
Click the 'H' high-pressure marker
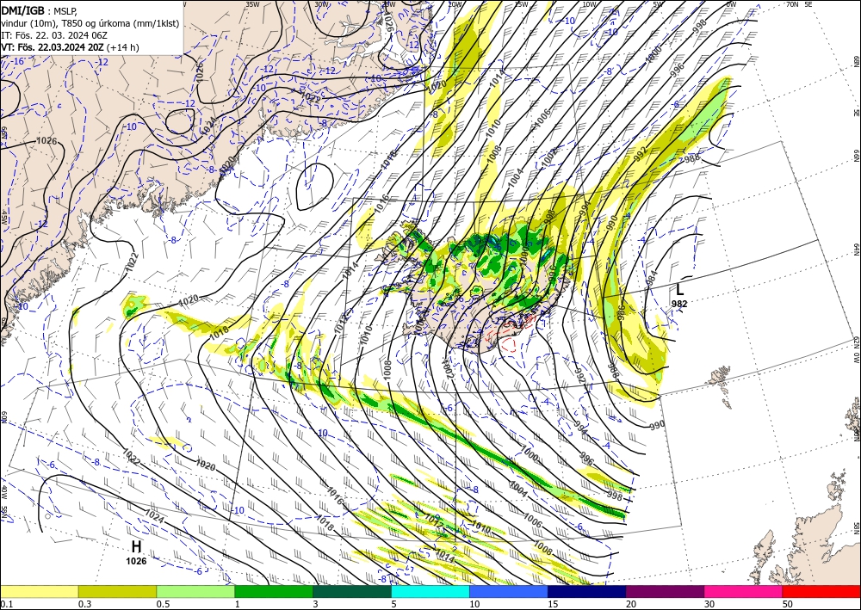tap(136, 547)
